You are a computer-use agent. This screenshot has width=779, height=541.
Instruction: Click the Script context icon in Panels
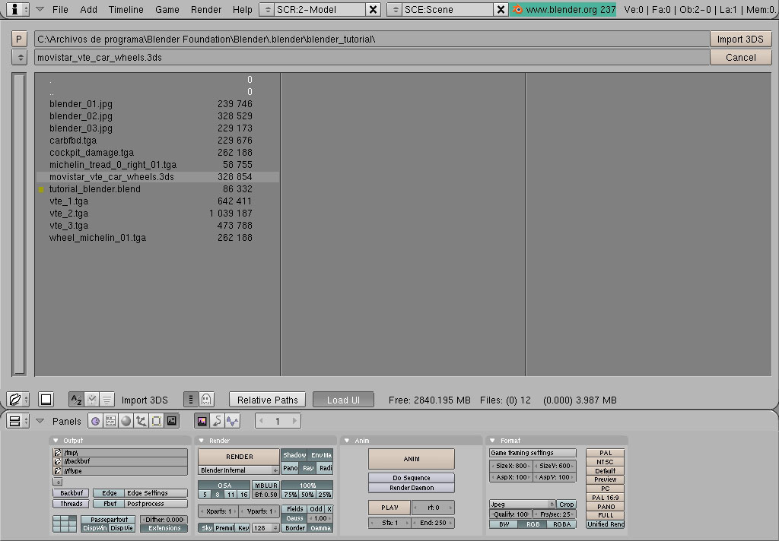click(110, 421)
